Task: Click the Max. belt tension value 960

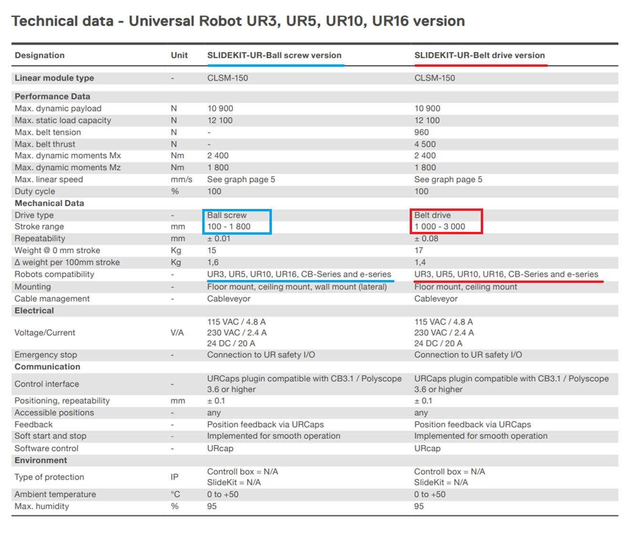Action: click(421, 132)
